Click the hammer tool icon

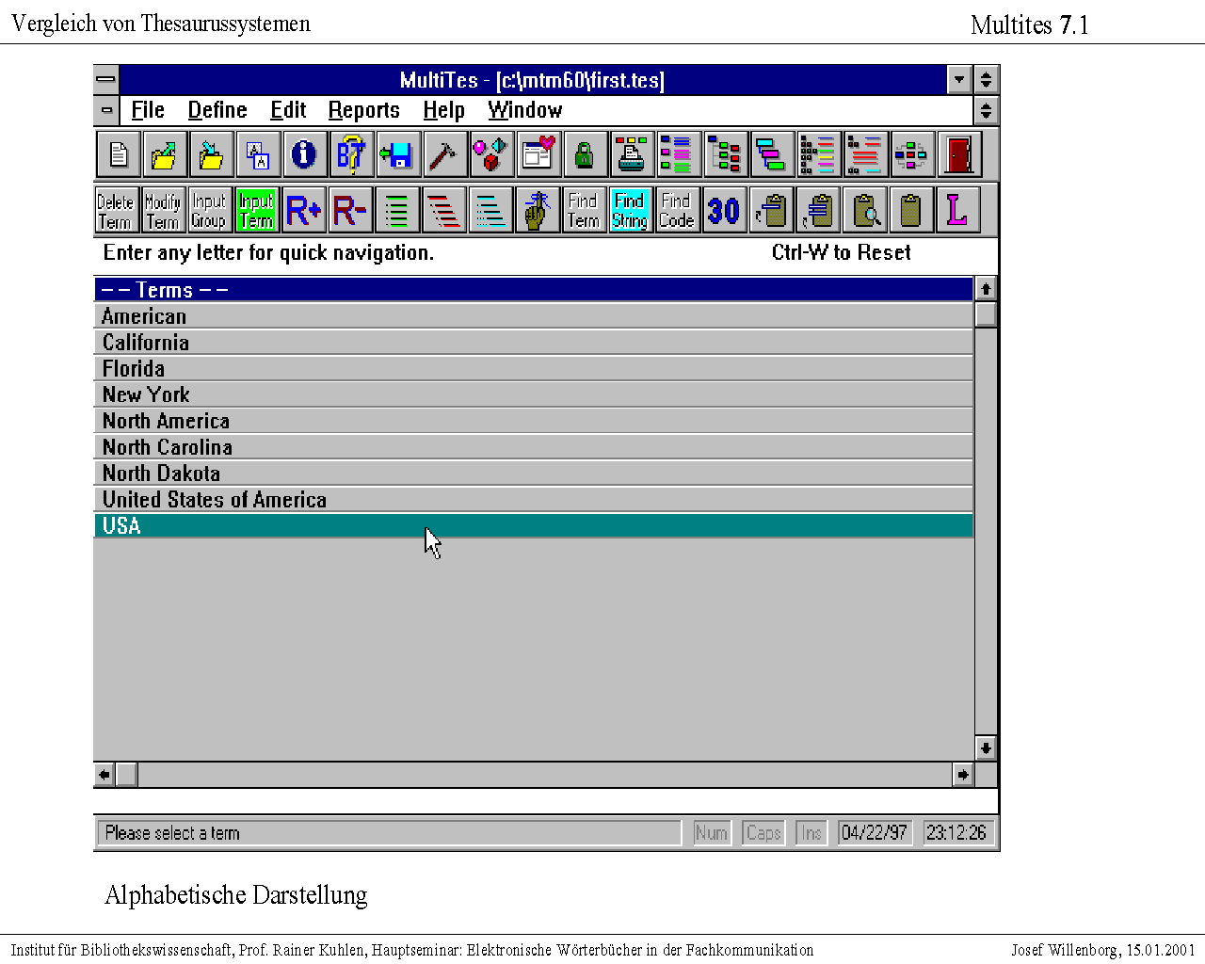coord(444,154)
